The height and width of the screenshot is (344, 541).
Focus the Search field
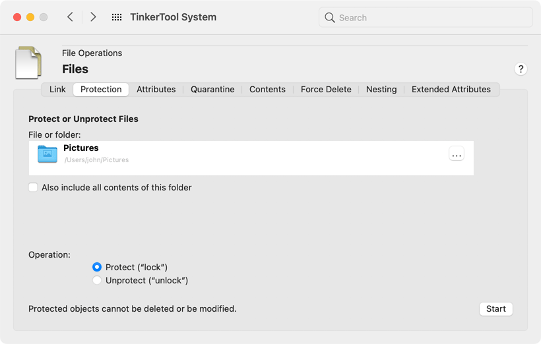426,18
